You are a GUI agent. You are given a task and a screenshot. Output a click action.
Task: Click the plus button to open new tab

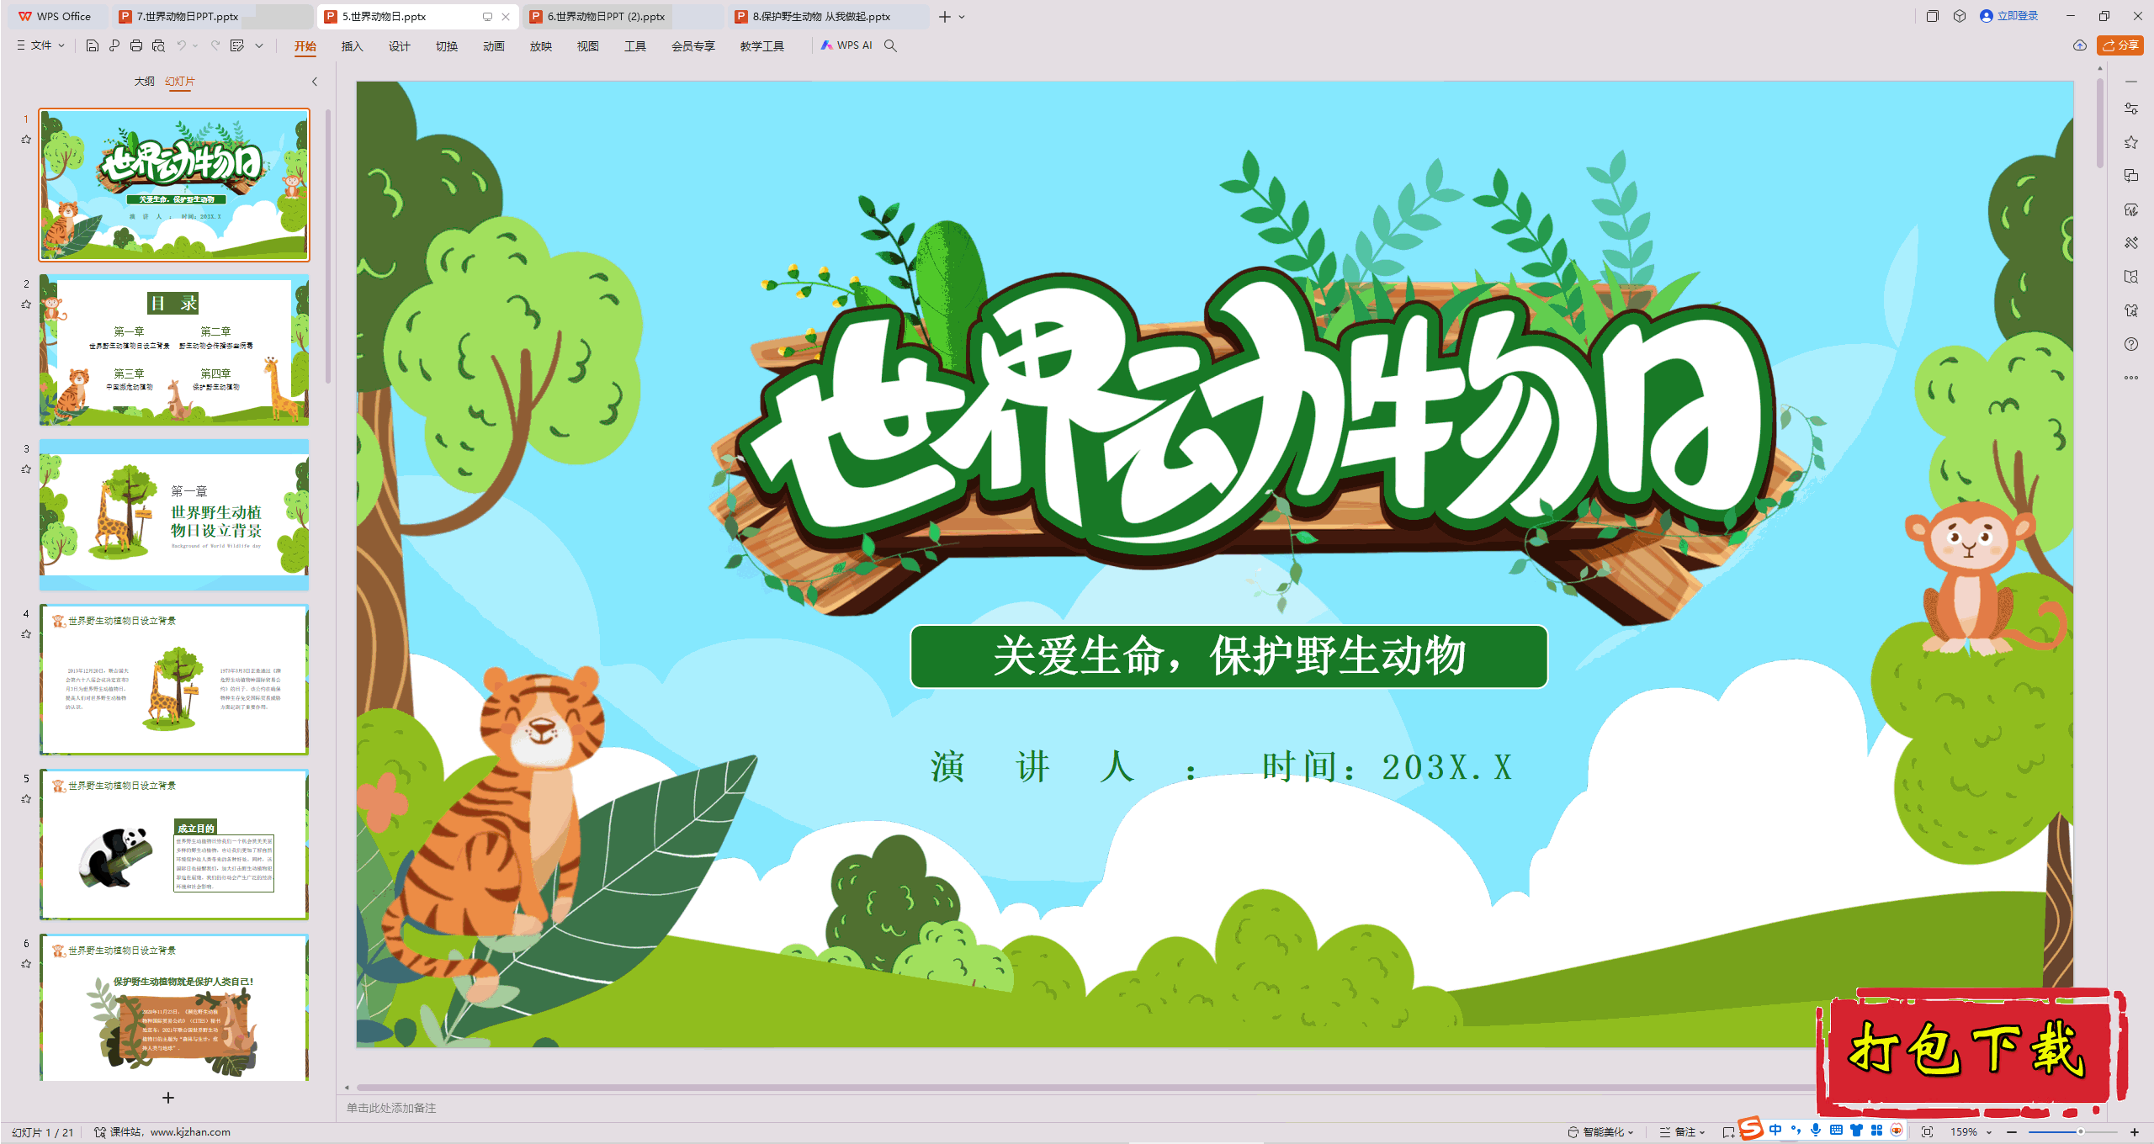(945, 17)
